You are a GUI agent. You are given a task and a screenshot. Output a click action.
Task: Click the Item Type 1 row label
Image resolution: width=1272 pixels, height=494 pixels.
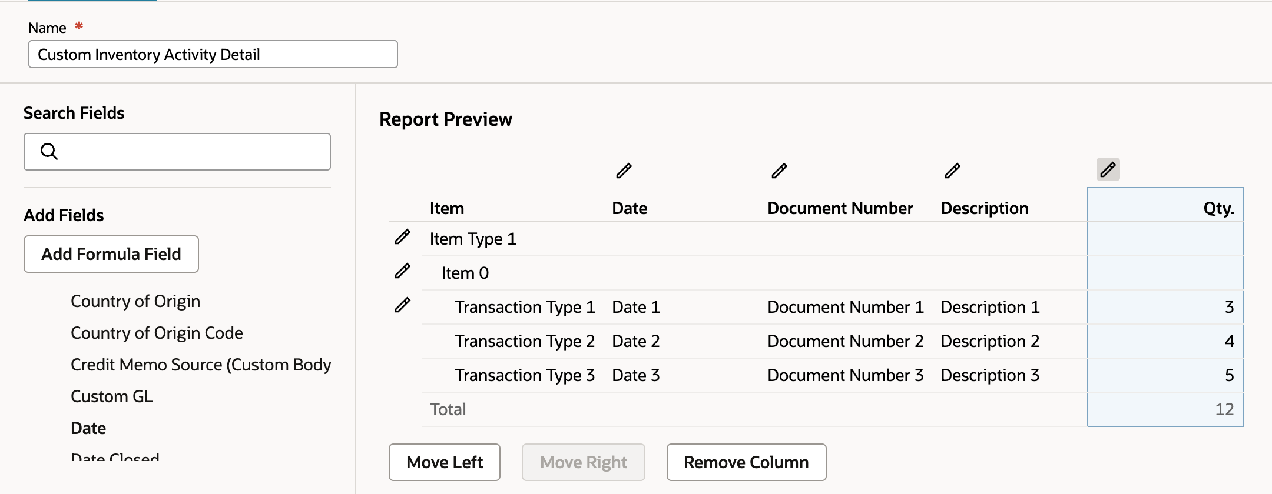473,239
